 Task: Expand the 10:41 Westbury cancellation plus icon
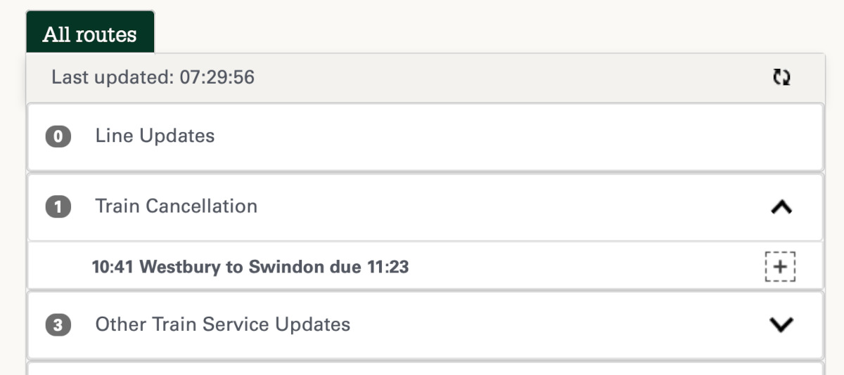780,266
